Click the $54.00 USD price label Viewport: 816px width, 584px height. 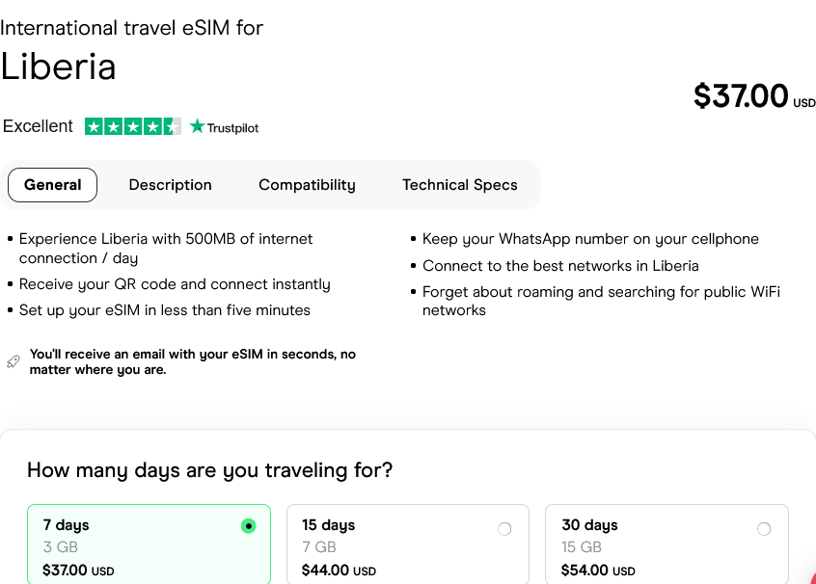pos(598,571)
